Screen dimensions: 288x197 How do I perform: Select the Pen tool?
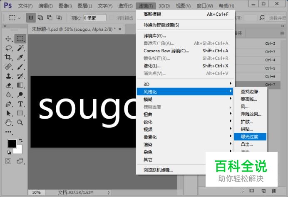(8, 104)
